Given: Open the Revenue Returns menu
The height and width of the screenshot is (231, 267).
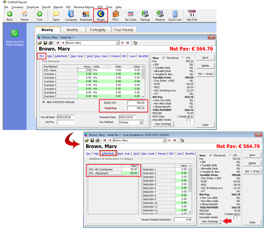Looking at the screenshot, I should pyautogui.click(x=84, y=7).
